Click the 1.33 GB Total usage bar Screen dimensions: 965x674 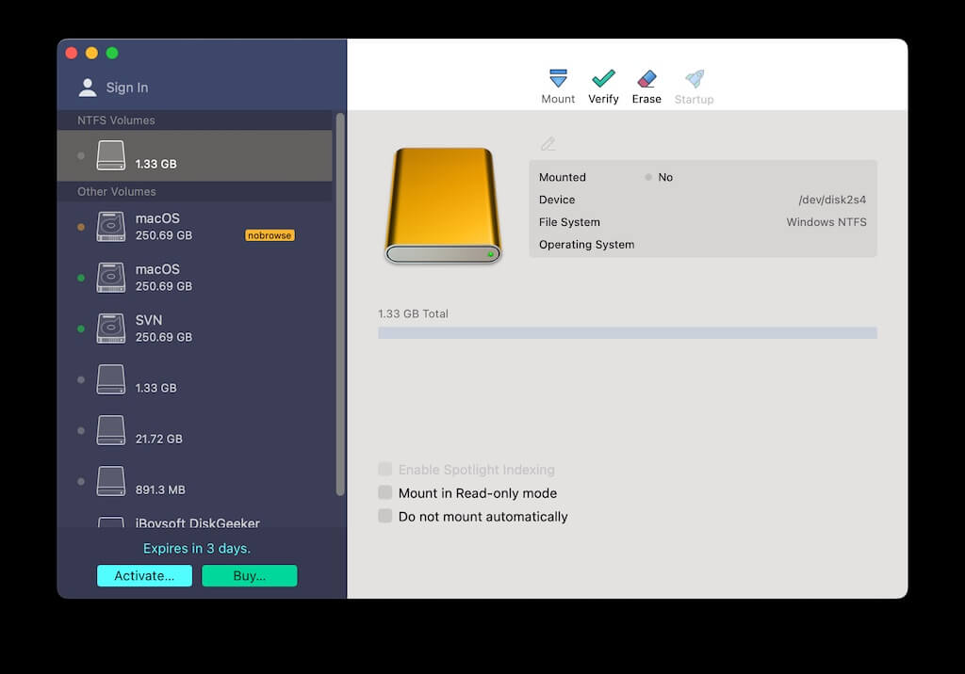tap(627, 332)
